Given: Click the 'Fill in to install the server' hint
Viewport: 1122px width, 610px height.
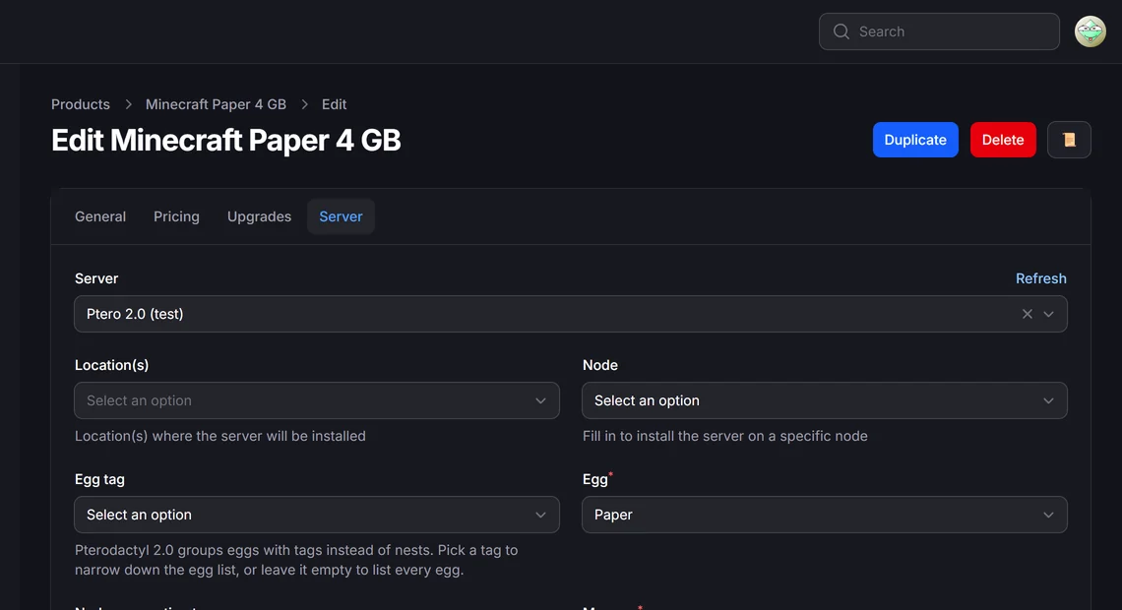Looking at the screenshot, I should (724, 436).
